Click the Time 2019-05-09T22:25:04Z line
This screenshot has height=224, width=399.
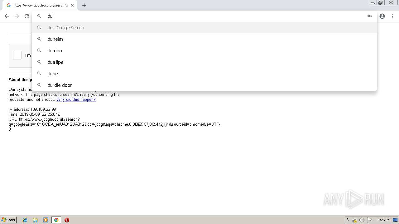tap(34, 114)
